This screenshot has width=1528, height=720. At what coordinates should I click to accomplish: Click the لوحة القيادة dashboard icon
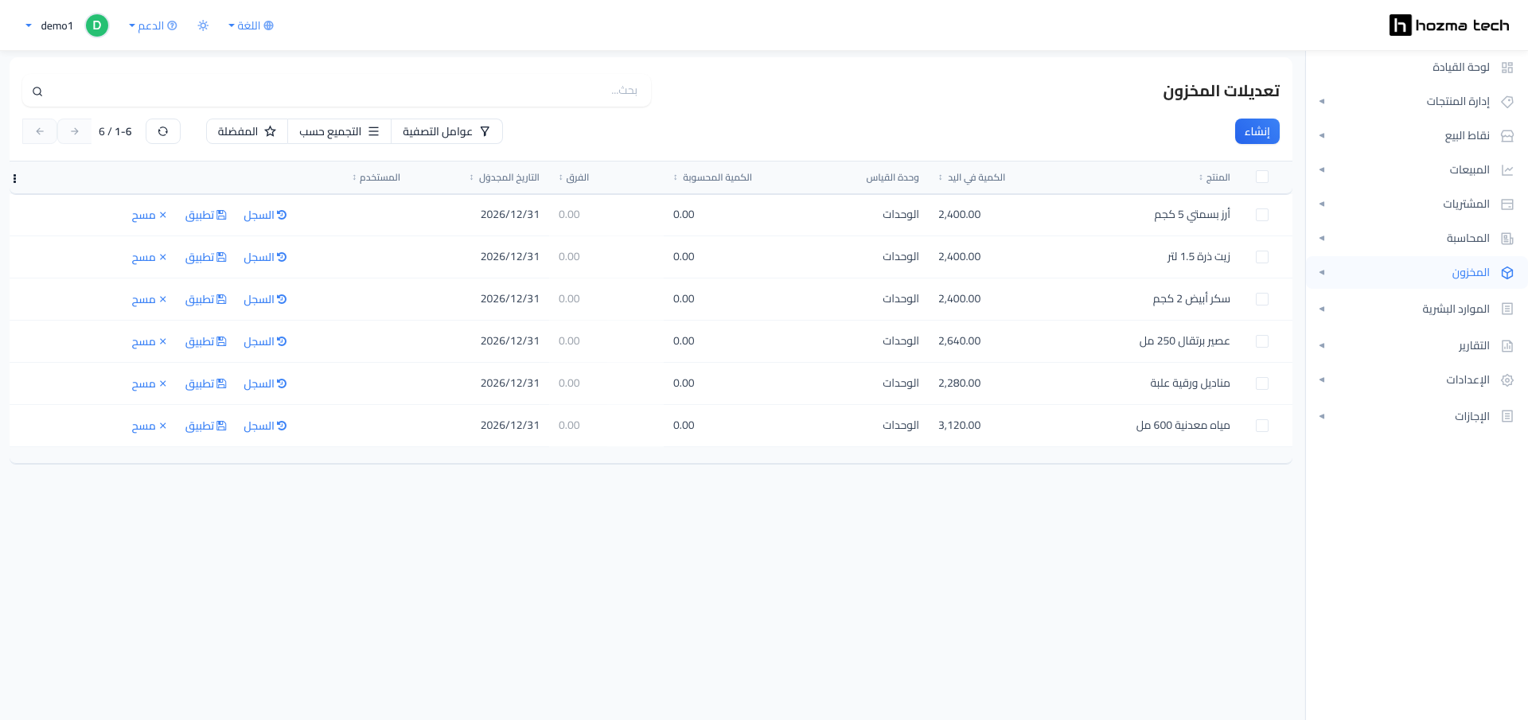pyautogui.click(x=1507, y=68)
